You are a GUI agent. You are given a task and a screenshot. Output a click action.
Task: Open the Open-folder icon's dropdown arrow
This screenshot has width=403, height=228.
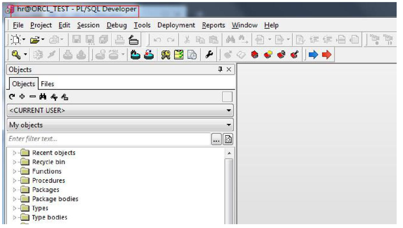point(43,39)
